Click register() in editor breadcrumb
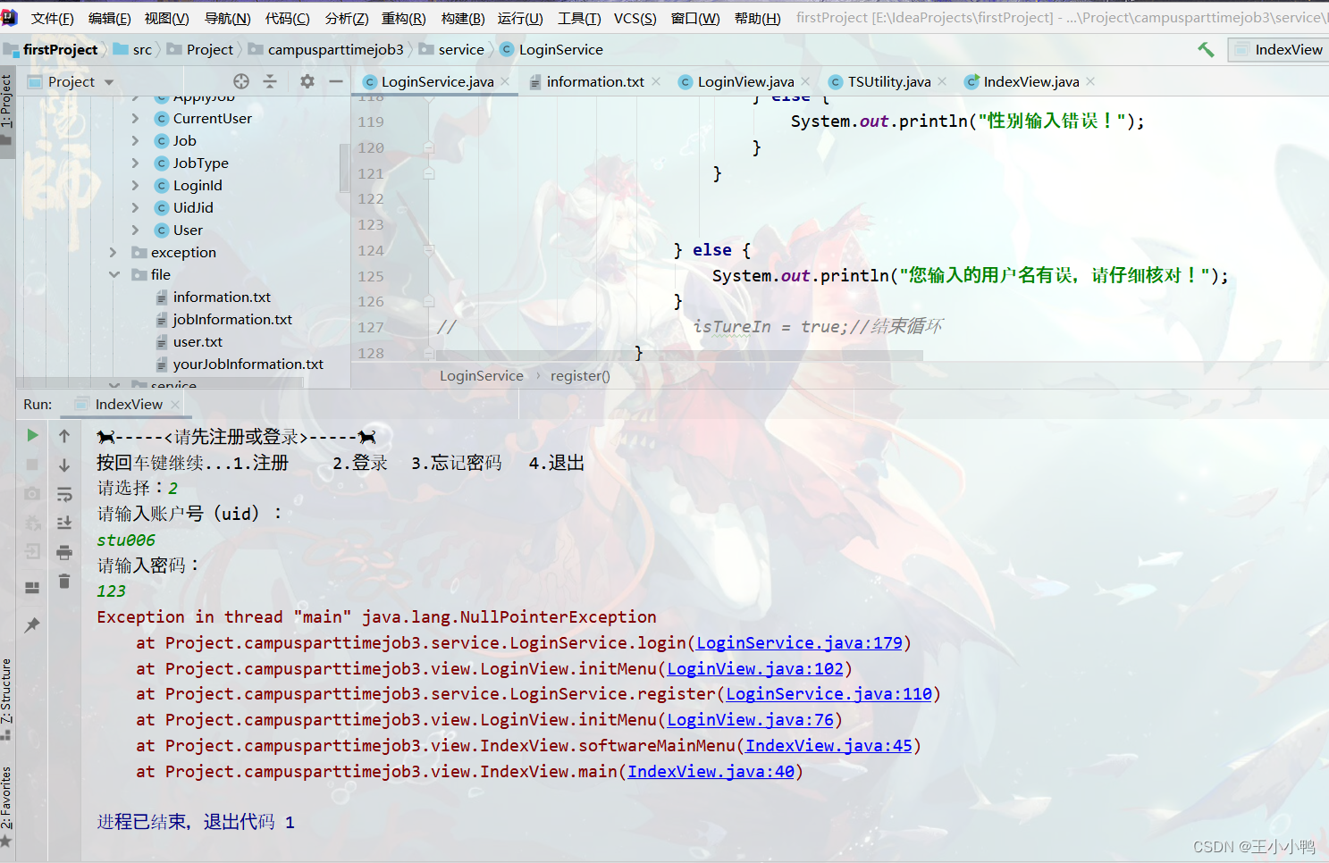Viewport: 1329px width, 863px height. (580, 376)
